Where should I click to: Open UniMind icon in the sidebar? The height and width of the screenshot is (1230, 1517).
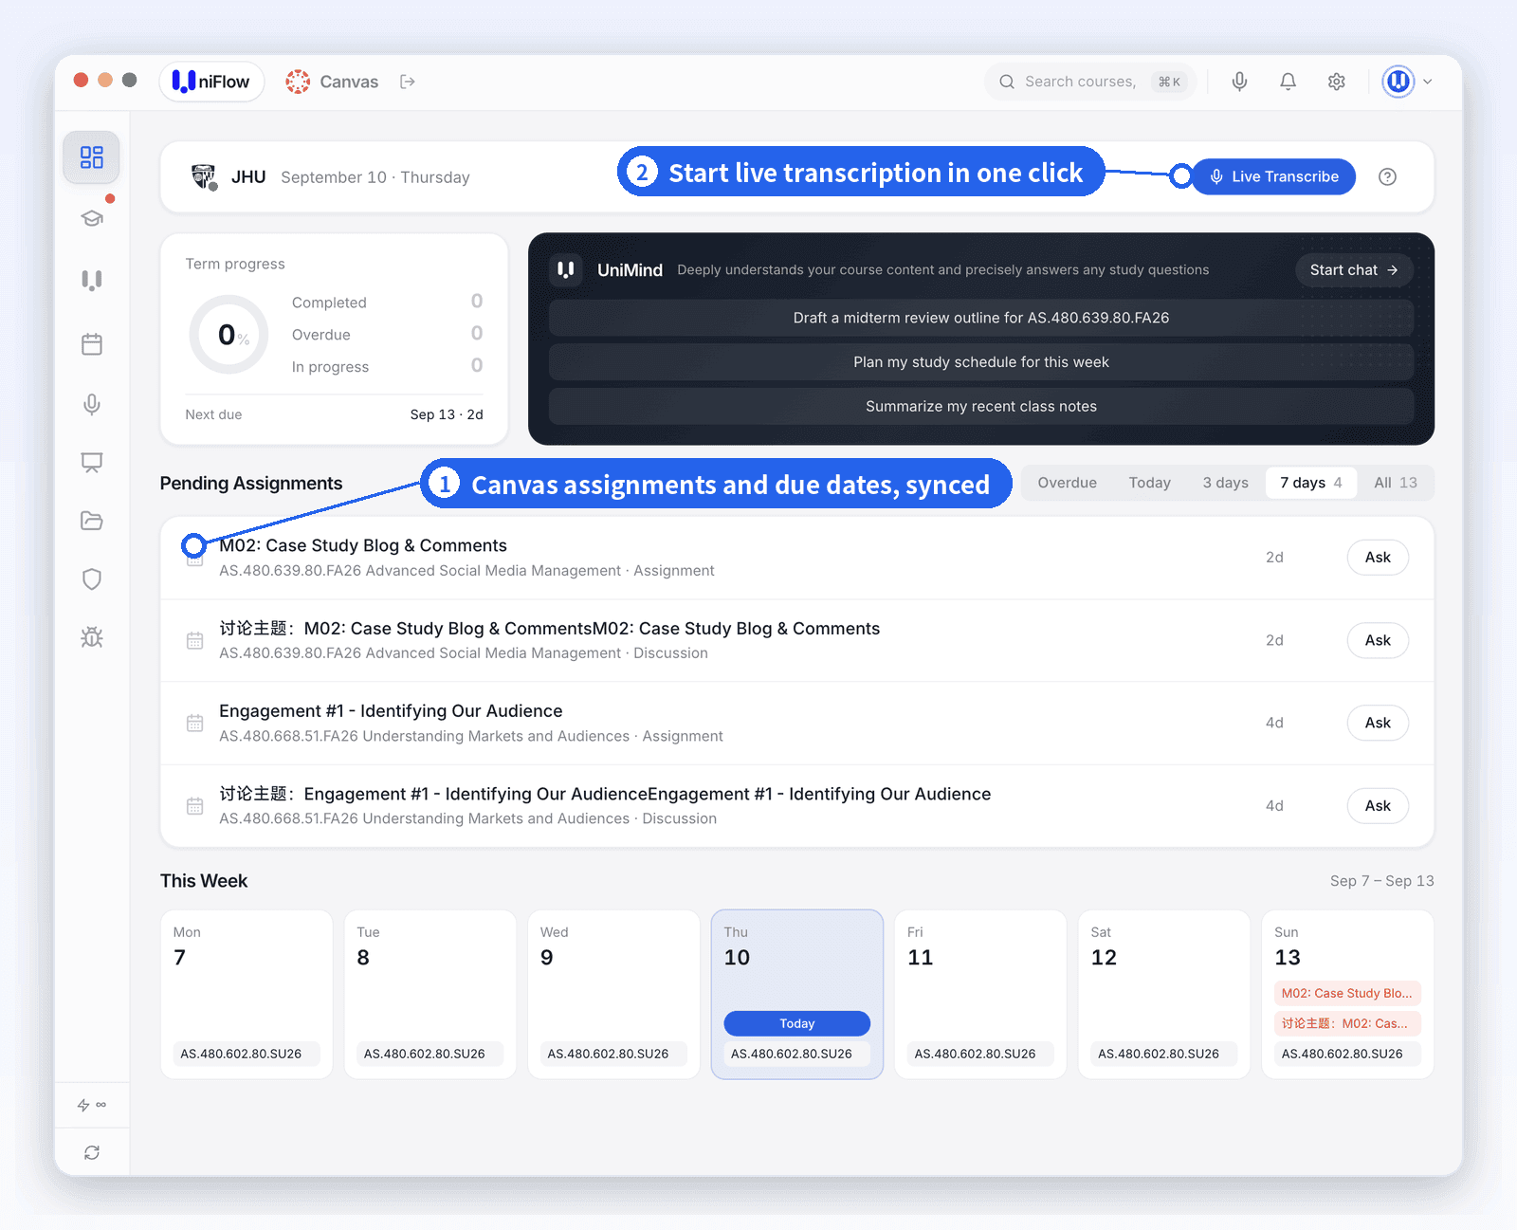tap(92, 280)
